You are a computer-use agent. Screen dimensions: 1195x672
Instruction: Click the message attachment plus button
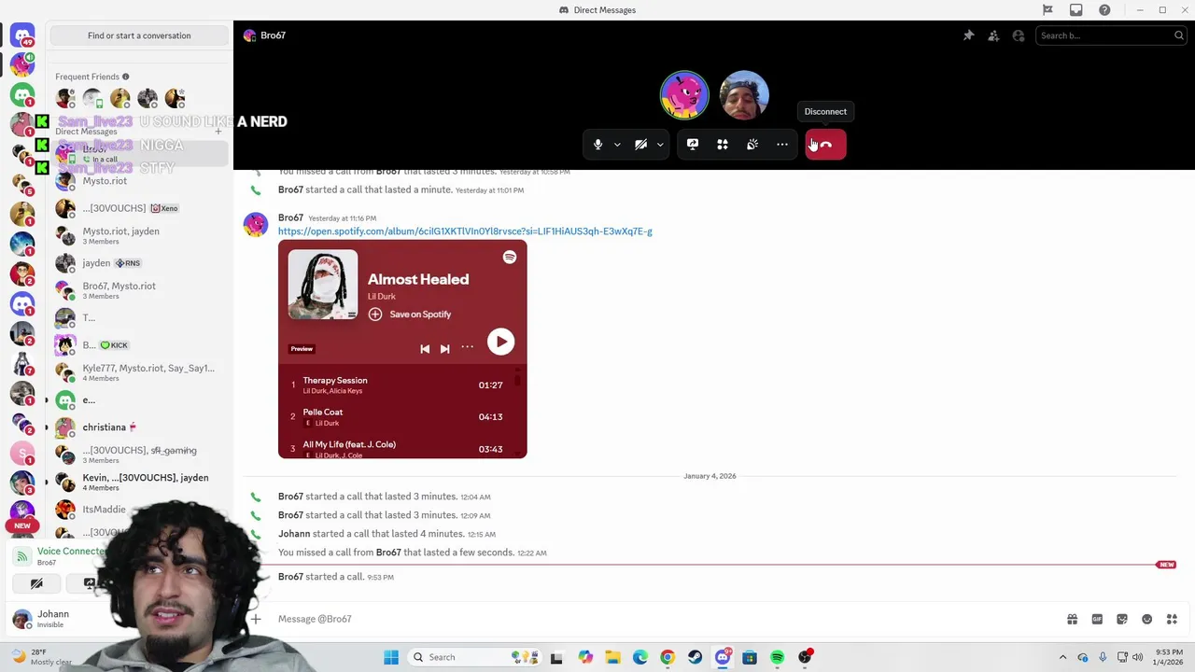point(256,619)
